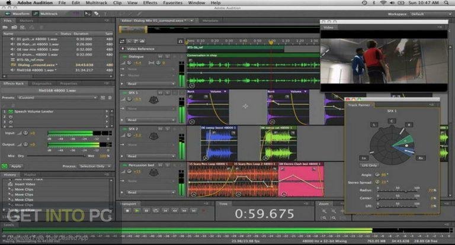This screenshot has height=245, width=455.
Task: Click the Import File icon in Files panel
Action: click(x=14, y=27)
